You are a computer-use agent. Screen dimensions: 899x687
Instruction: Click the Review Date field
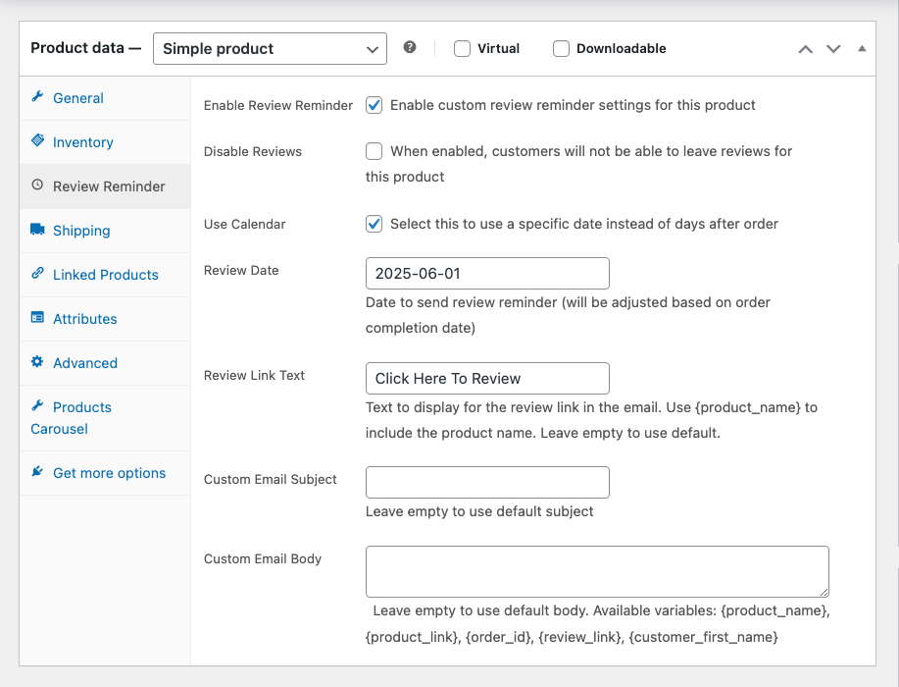coord(487,274)
